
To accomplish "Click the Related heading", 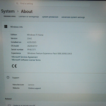I will tap(8, 99).
